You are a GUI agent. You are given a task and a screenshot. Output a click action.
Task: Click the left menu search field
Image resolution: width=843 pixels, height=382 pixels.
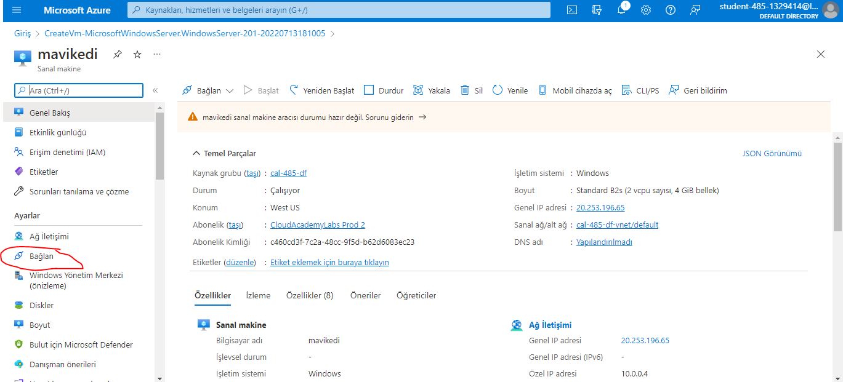[79, 90]
